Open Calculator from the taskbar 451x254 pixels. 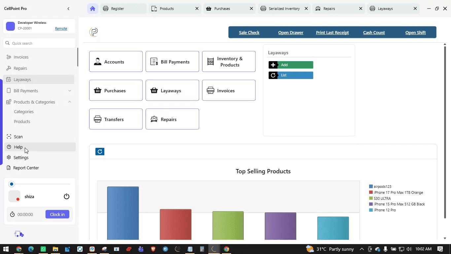tap(202, 249)
